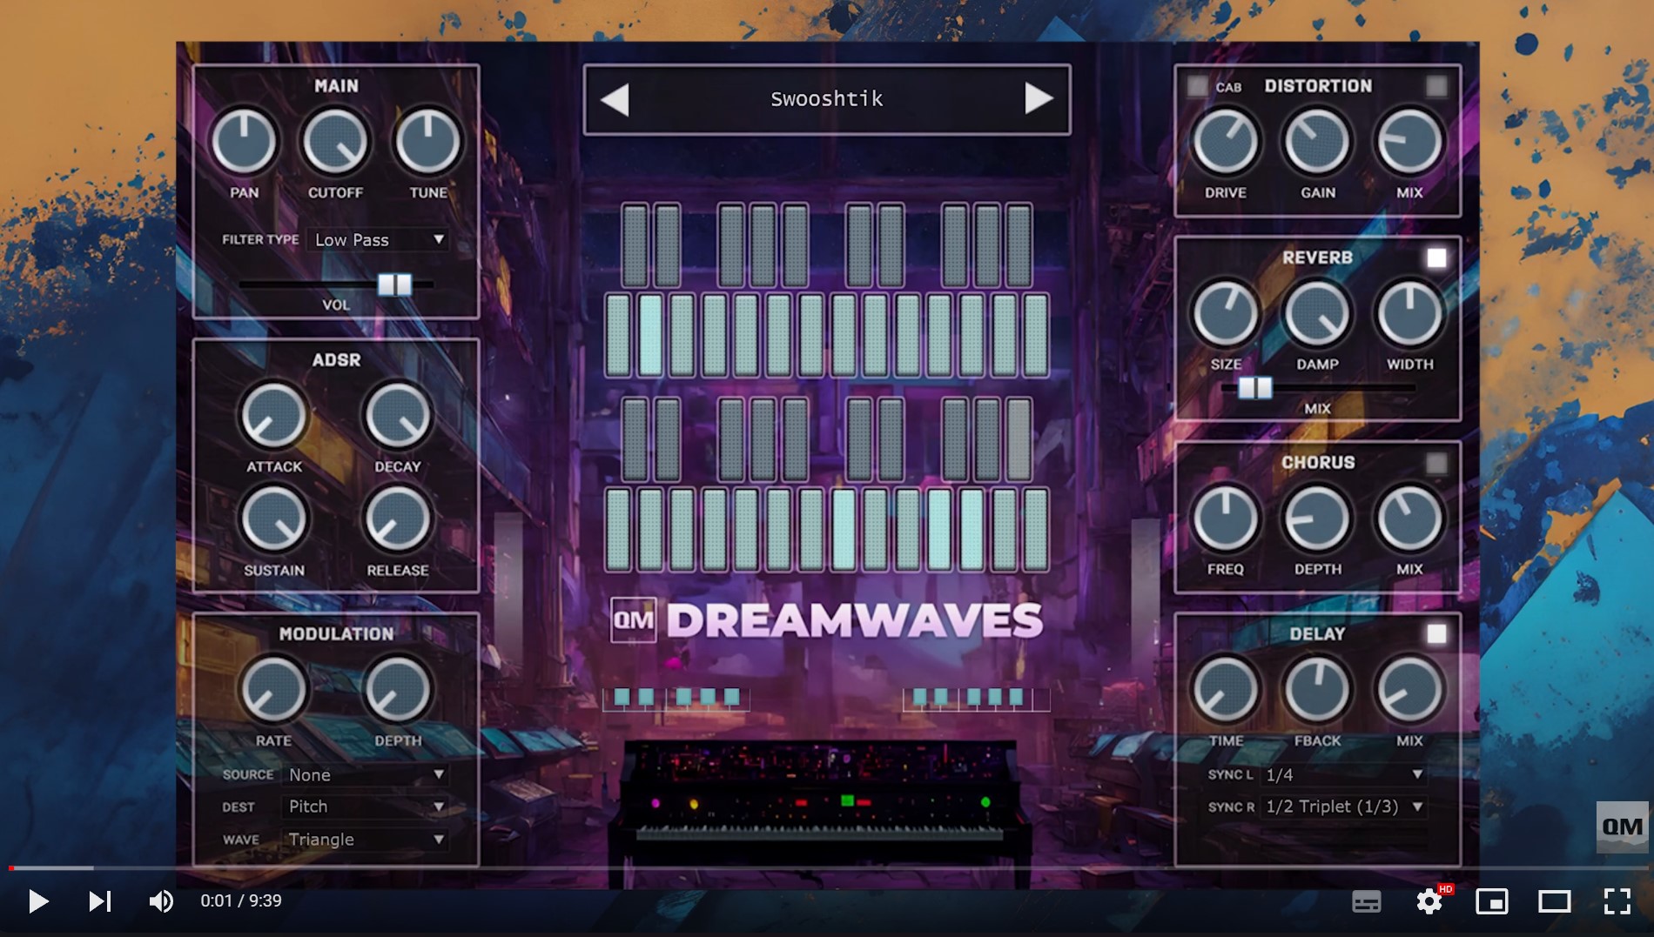Image resolution: width=1654 pixels, height=937 pixels.
Task: Toggle the Reverb on/off switch
Action: pyautogui.click(x=1436, y=257)
